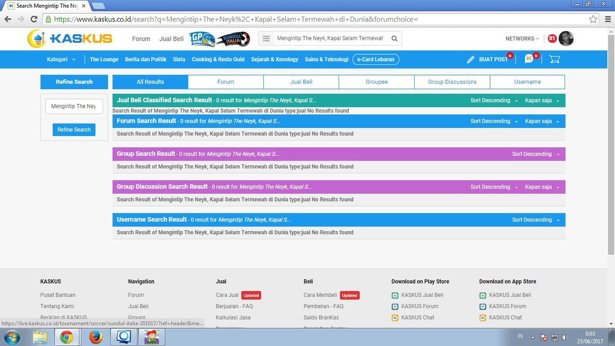This screenshot has height=346, width=615.
Task: Open Pusat Bantuan footer link
Action: tap(58, 295)
